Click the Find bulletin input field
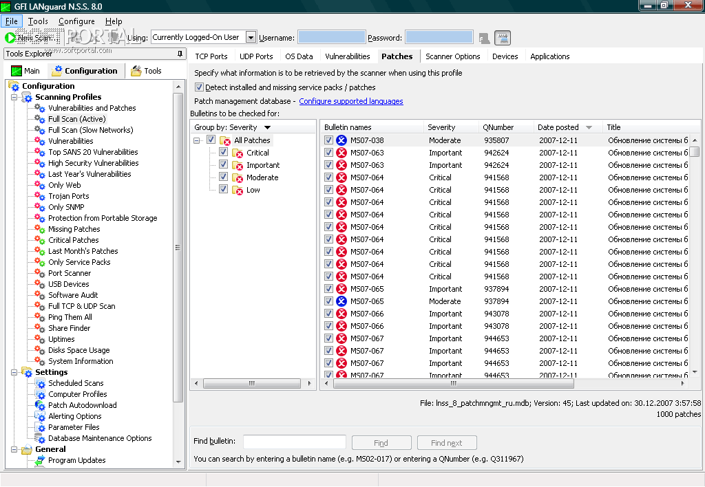The image size is (705, 487). point(295,442)
